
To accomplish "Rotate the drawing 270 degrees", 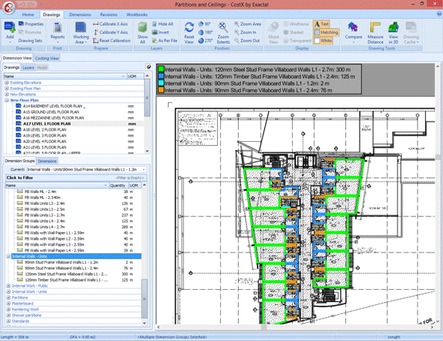I will click(x=206, y=41).
